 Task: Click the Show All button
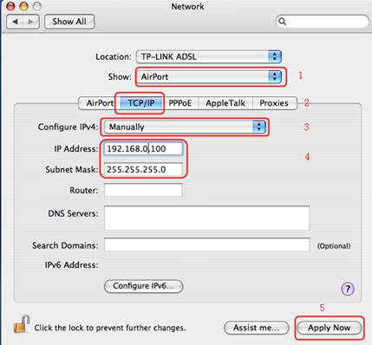(x=69, y=22)
